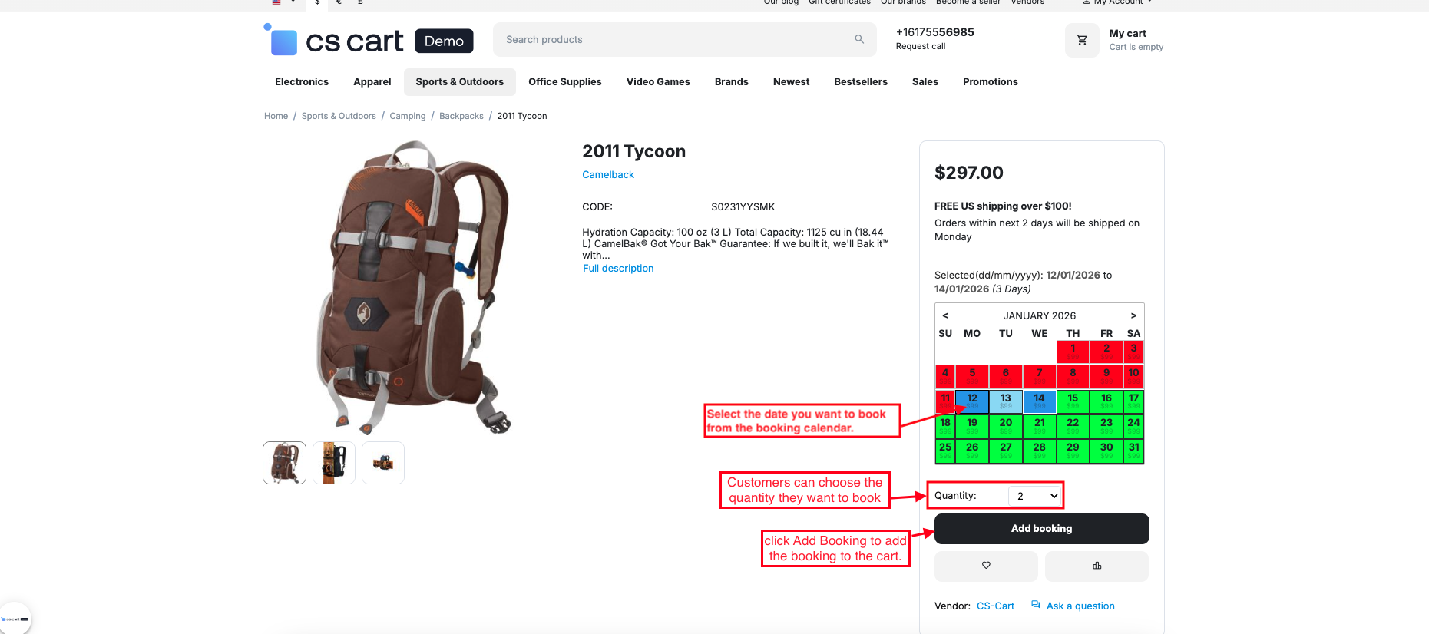
Task: Click the shopping cart icon
Action: pos(1081,41)
